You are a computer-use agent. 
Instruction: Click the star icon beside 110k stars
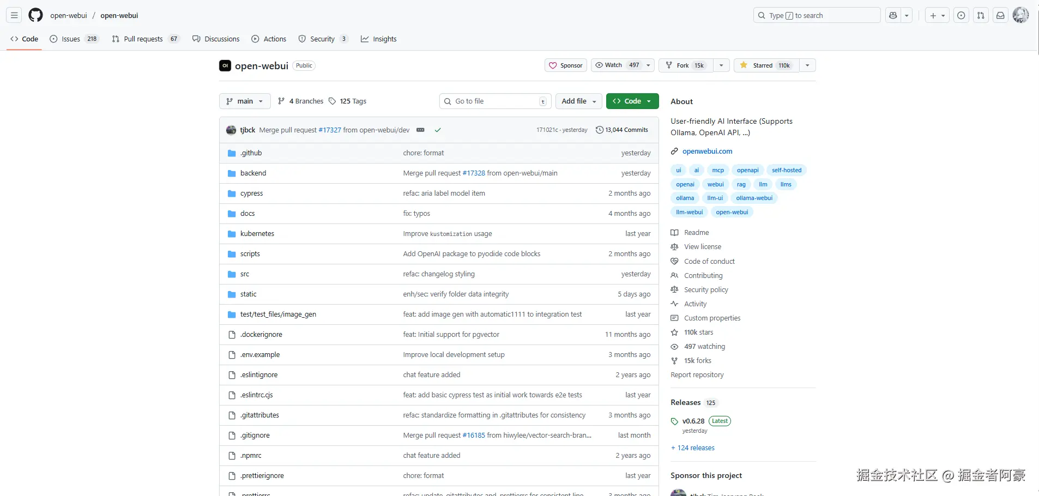674,332
